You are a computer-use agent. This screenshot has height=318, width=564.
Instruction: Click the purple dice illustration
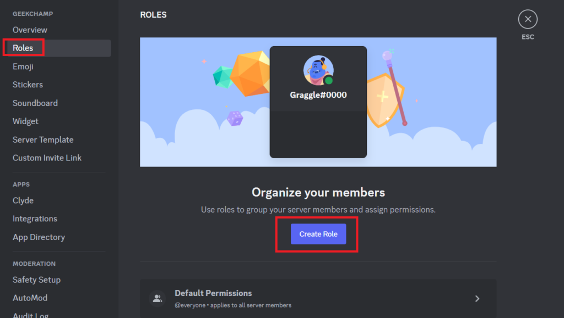[235, 118]
